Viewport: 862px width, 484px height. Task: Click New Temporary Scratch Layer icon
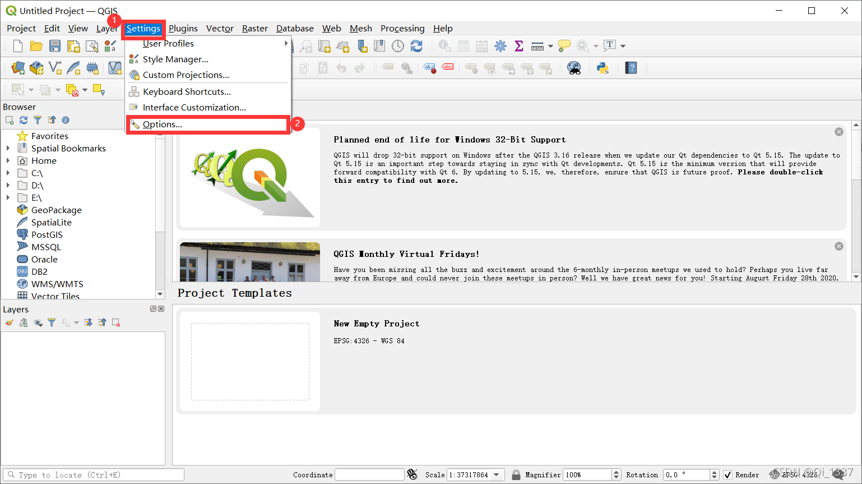coord(92,68)
